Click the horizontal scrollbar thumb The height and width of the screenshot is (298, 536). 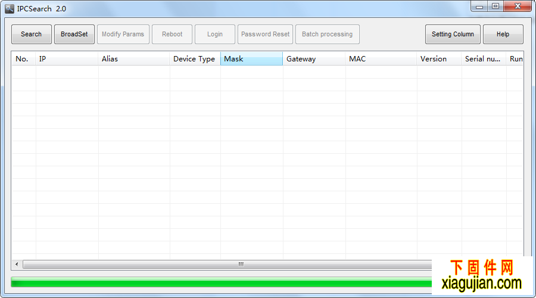tap(228, 264)
